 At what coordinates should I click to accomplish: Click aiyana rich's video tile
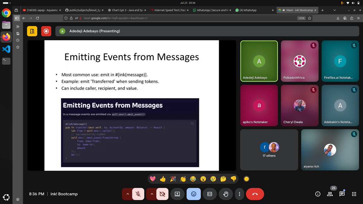330,150
